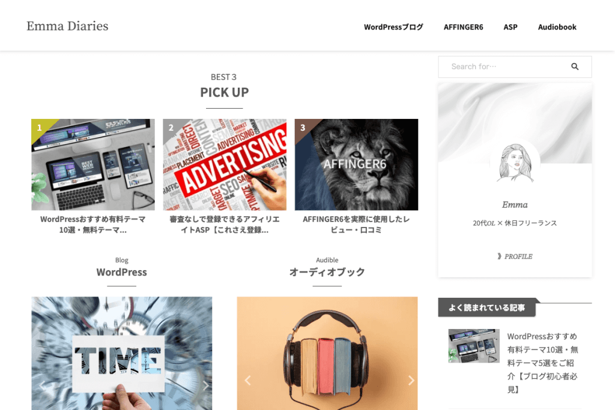Open 審査なしで登録できるアフィリエイトASP article title
Viewport: 615px width, 410px height.
pyautogui.click(x=225, y=225)
